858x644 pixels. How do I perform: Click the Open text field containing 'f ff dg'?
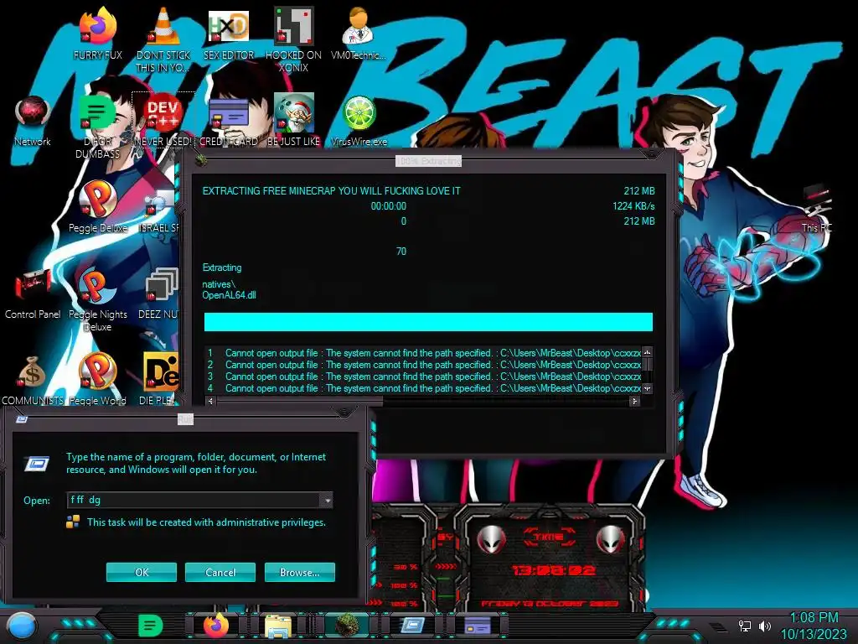pos(194,500)
